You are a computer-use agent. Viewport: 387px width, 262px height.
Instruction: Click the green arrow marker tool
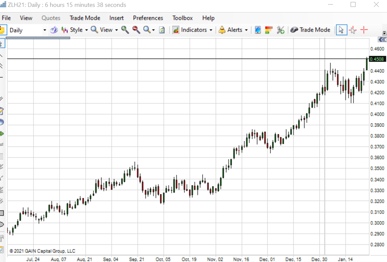tap(2, 133)
